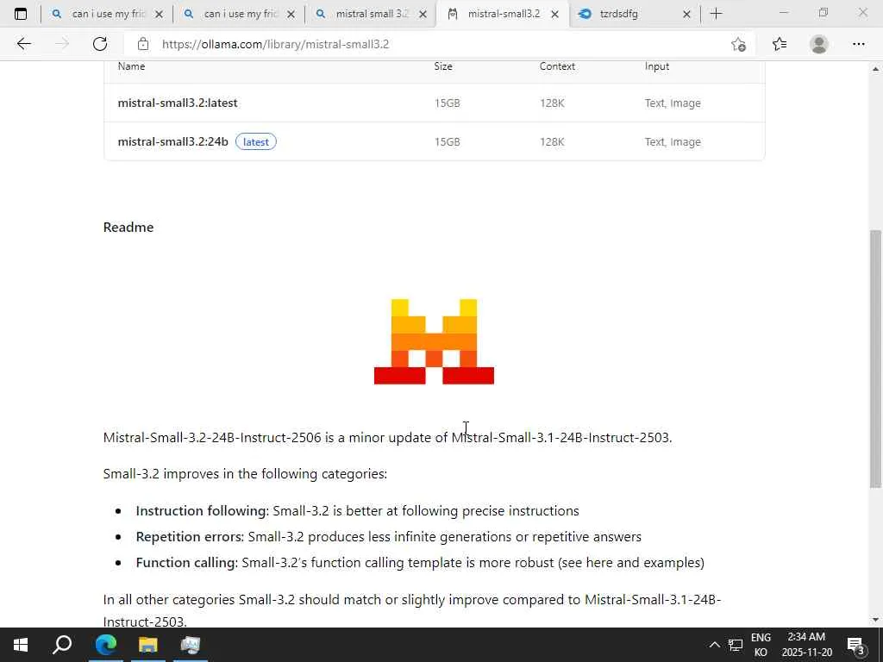Close the tzrdsdfg tab
Viewport: 883px width, 662px height.
coord(686,14)
